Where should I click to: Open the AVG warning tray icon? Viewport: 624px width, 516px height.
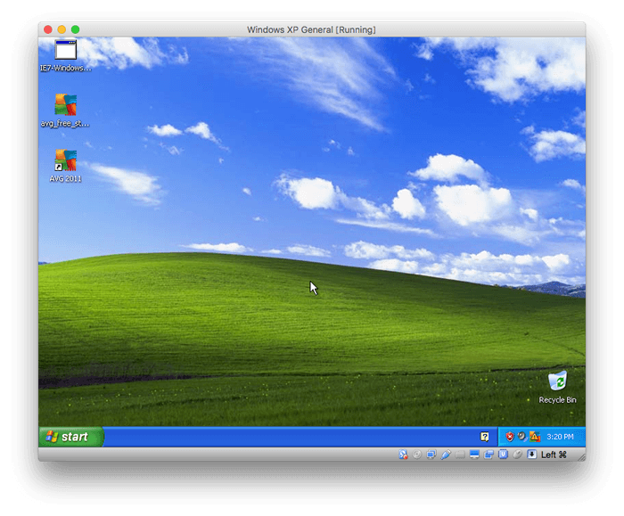[x=534, y=437]
